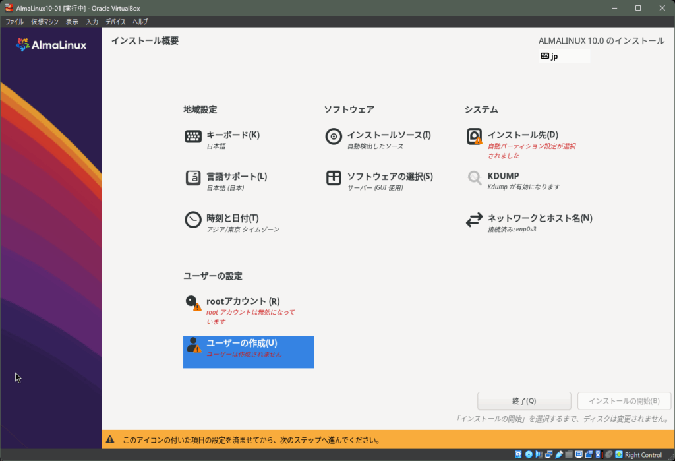Click the 終了(Q) button
Screen dimensions: 675x461
[x=524, y=401]
